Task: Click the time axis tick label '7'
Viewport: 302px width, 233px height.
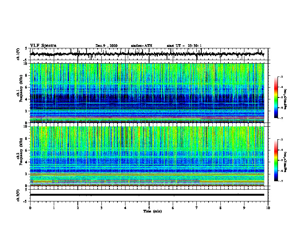Action: pos(197,208)
